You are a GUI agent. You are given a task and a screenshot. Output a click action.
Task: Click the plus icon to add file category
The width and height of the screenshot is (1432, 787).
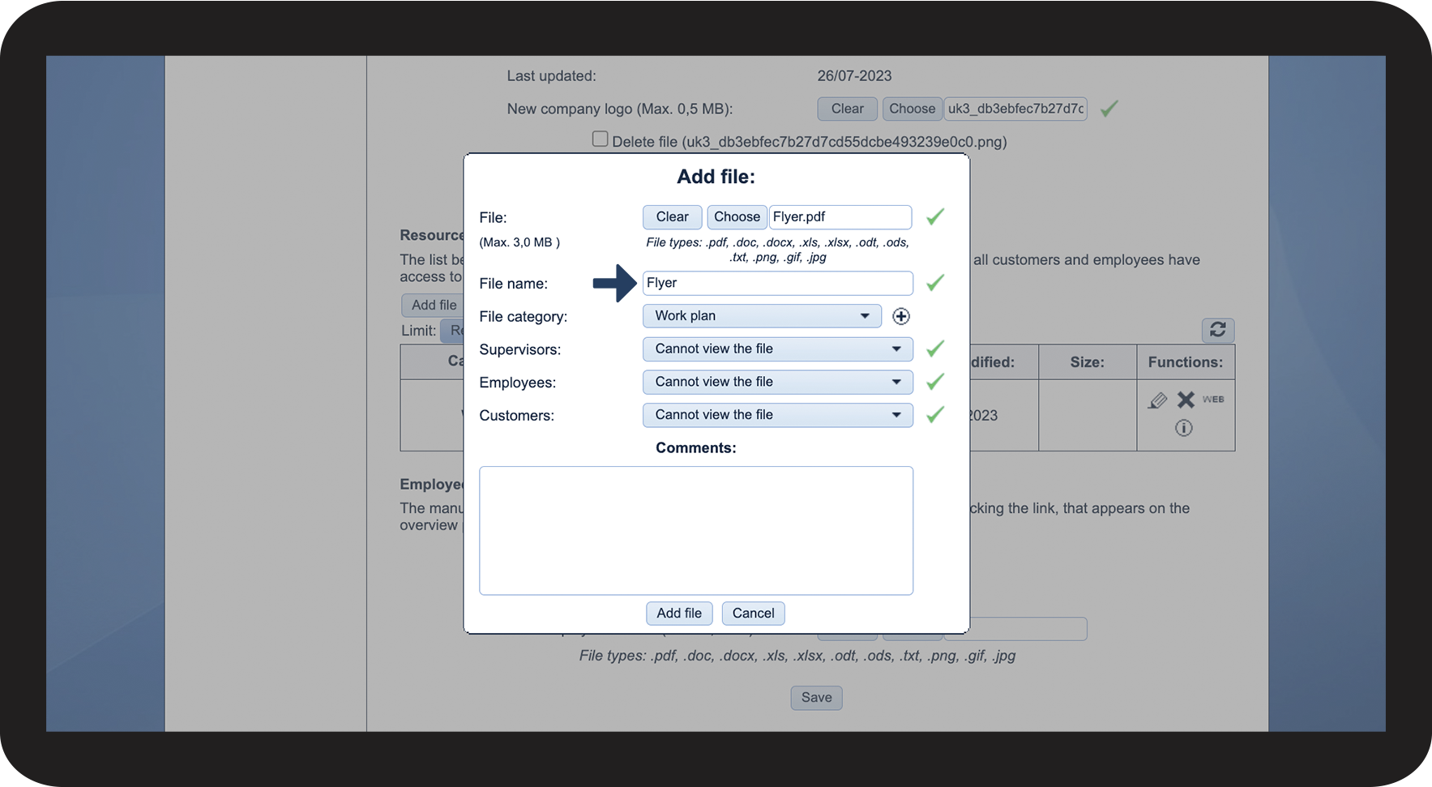pyautogui.click(x=900, y=316)
